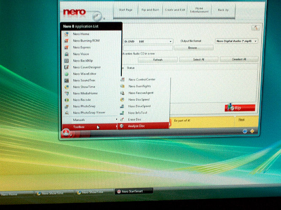Switch to the Rip and Burn tab
Viewport: 281px width, 210px height.
[150, 10]
